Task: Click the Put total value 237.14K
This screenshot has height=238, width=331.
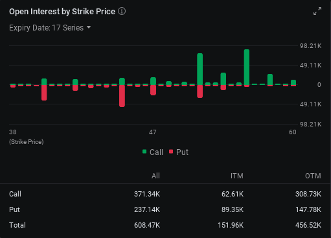Action: 147,209
